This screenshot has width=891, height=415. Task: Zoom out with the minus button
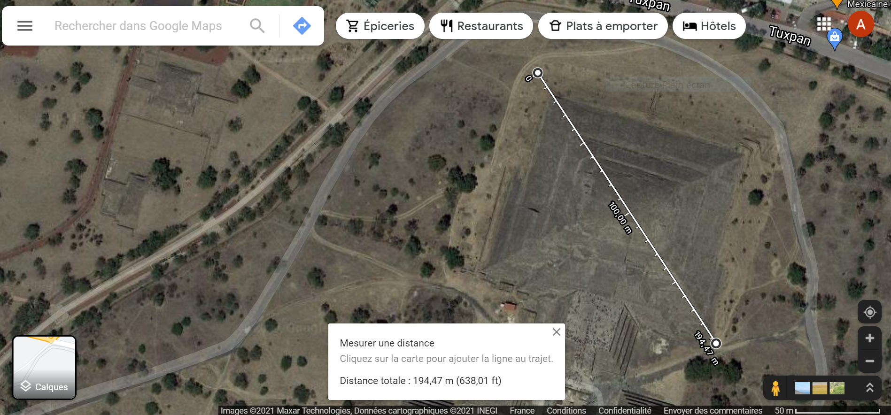click(869, 361)
